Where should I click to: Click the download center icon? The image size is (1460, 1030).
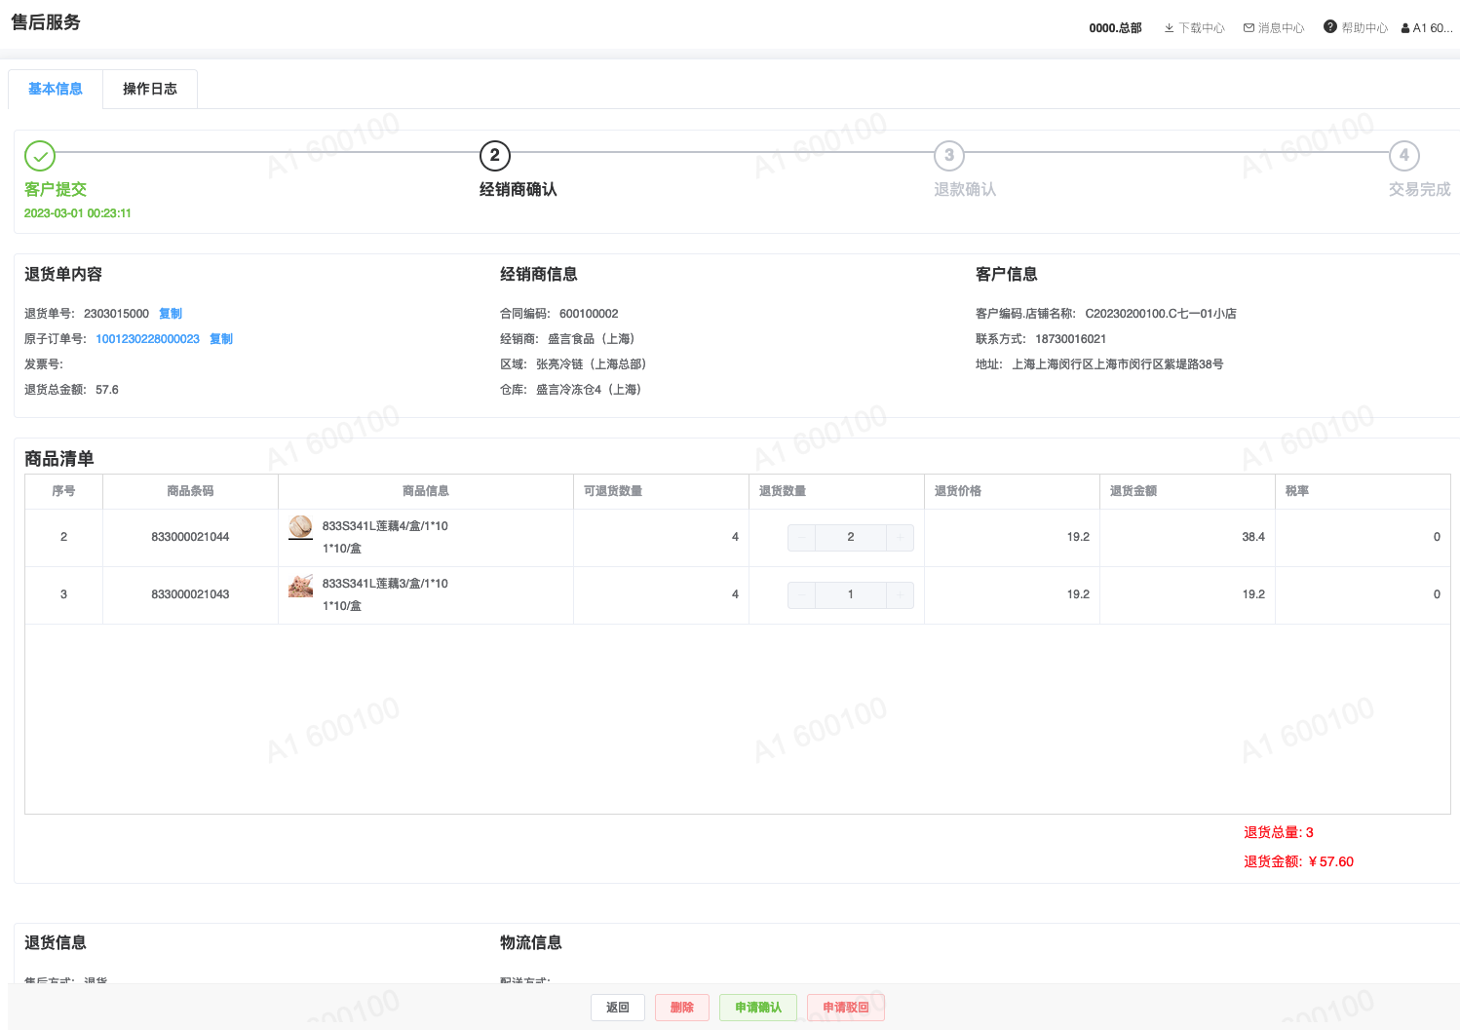click(x=1169, y=28)
